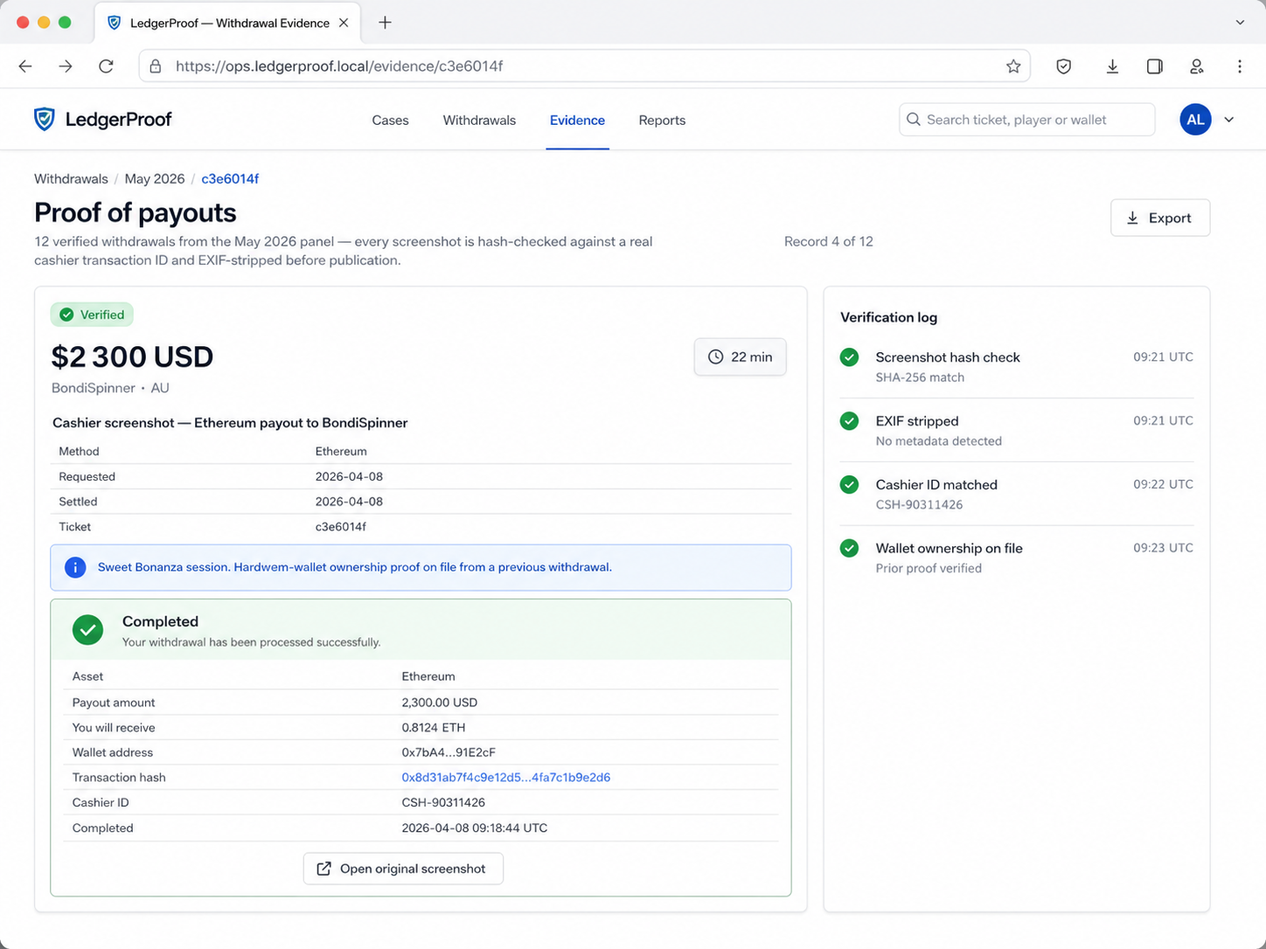
Task: Click the 2,300.00 USD payout amount value
Action: pos(439,703)
